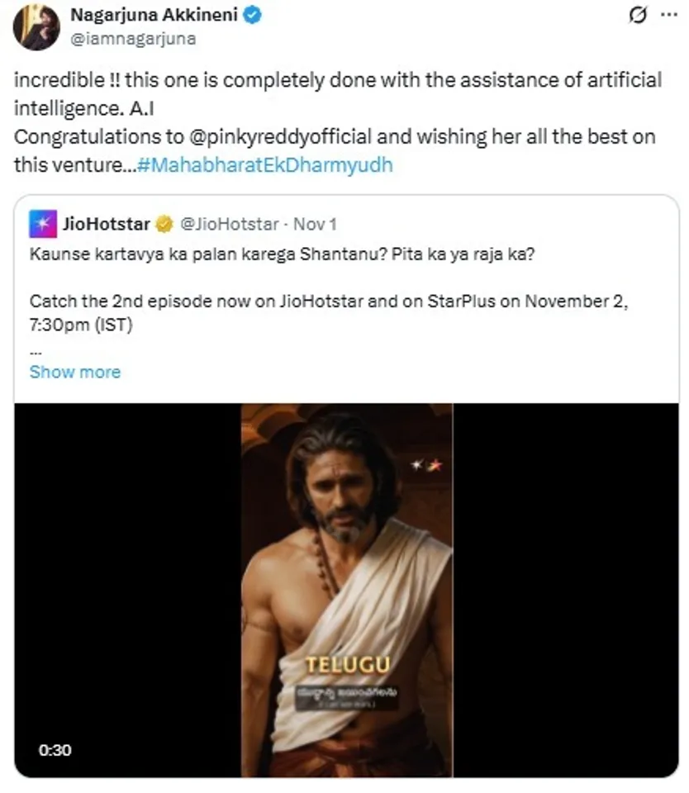Click the ellipsis text in the quoted tweet
Viewport: 689px width, 793px height.
point(35,351)
